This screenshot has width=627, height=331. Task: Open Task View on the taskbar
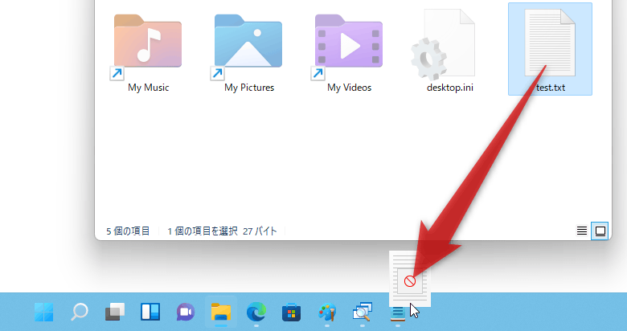coord(115,312)
